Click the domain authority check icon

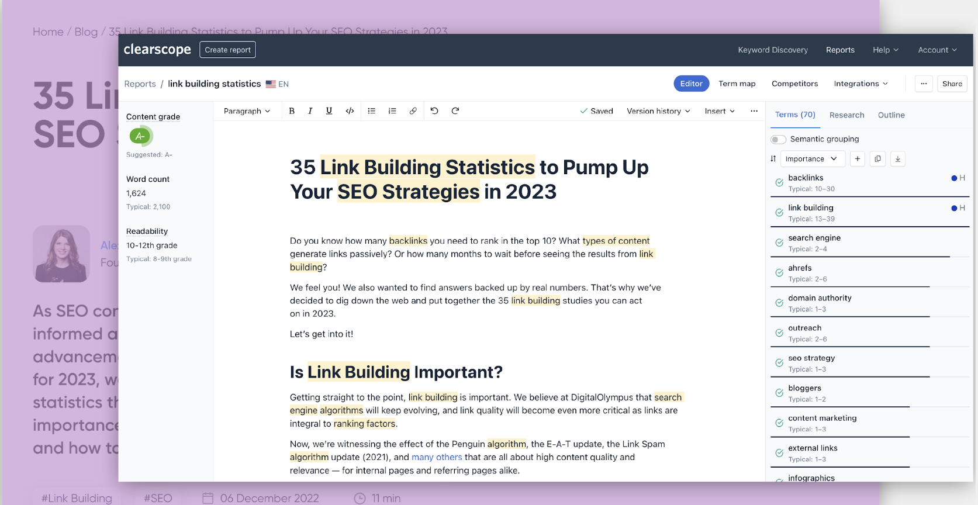tap(779, 303)
